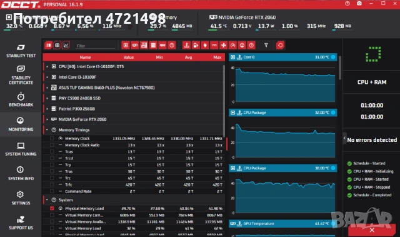Expand the Intel Core i3-10100F node
Screen dimensions: 400x237
click(x=47, y=77)
